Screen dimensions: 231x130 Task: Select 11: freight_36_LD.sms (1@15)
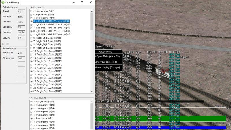tap(48, 55)
